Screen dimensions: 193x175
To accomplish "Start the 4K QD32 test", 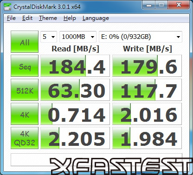I will click(25, 138).
